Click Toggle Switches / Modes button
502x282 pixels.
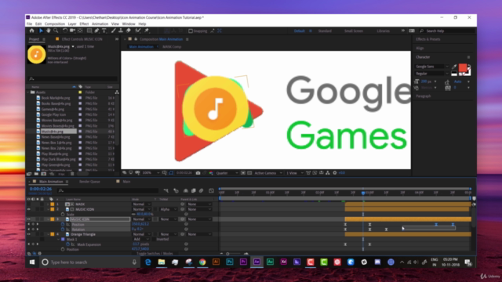155,253
